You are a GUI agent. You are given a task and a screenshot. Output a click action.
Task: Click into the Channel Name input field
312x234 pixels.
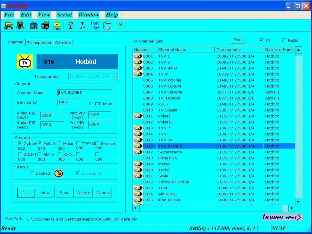point(84,93)
